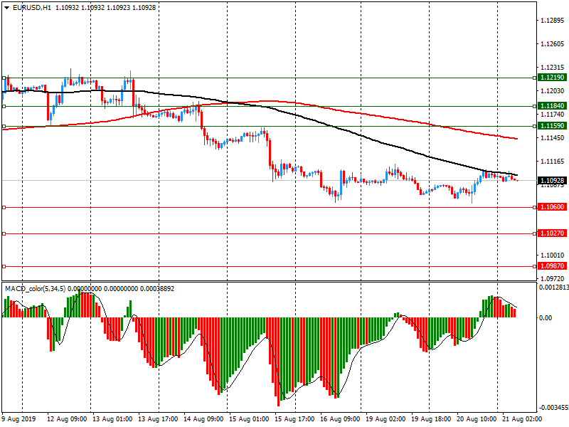569x427 pixels.
Task: Click the black current price label 1.10928
Action: (553, 181)
